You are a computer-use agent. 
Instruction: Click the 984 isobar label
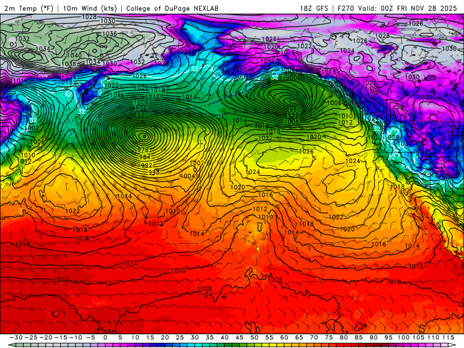[144, 157]
